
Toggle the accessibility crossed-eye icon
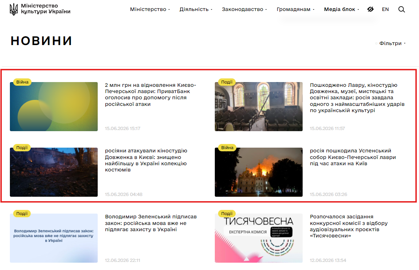pyautogui.click(x=370, y=10)
